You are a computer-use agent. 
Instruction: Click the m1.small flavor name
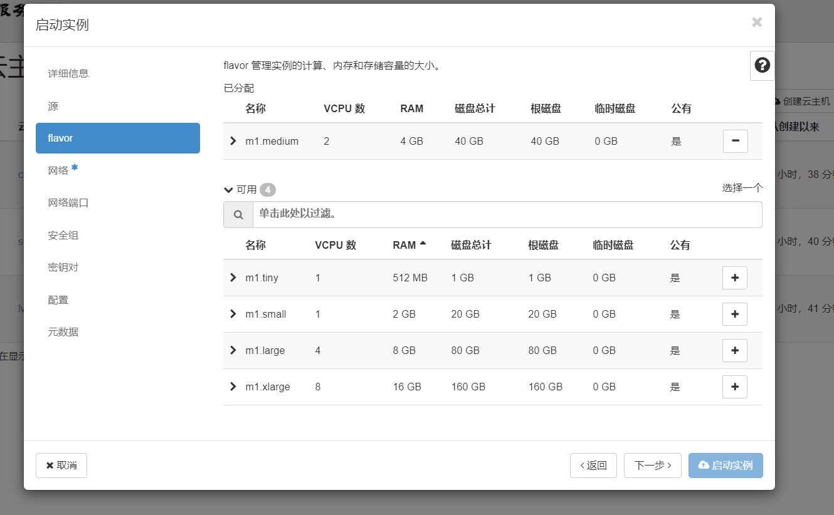point(266,314)
